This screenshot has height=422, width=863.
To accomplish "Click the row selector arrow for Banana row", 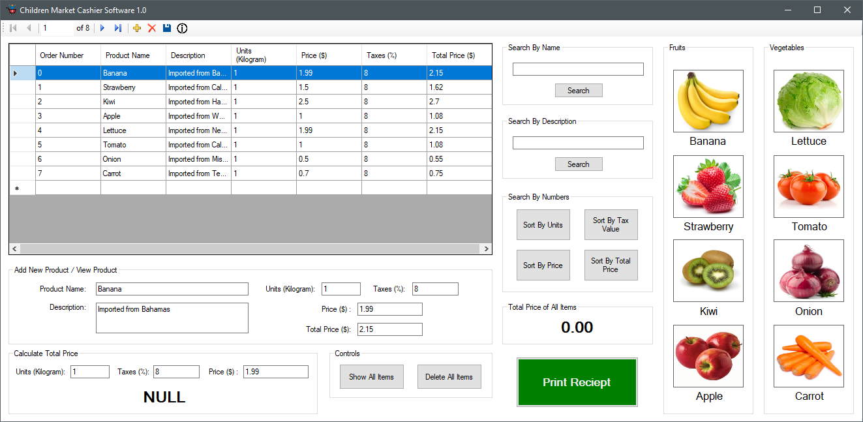I will 22,73.
